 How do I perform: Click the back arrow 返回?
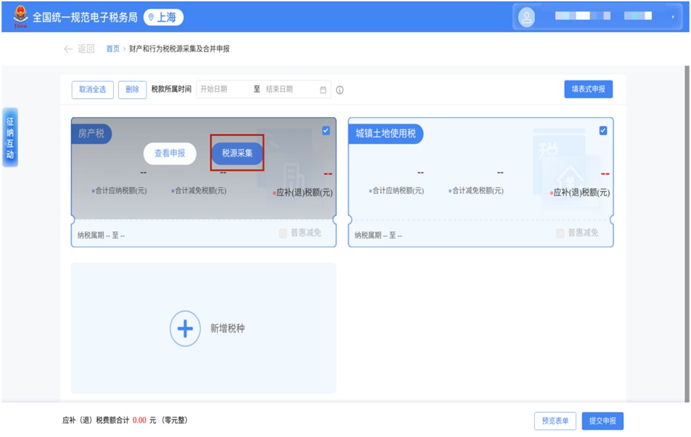68,49
